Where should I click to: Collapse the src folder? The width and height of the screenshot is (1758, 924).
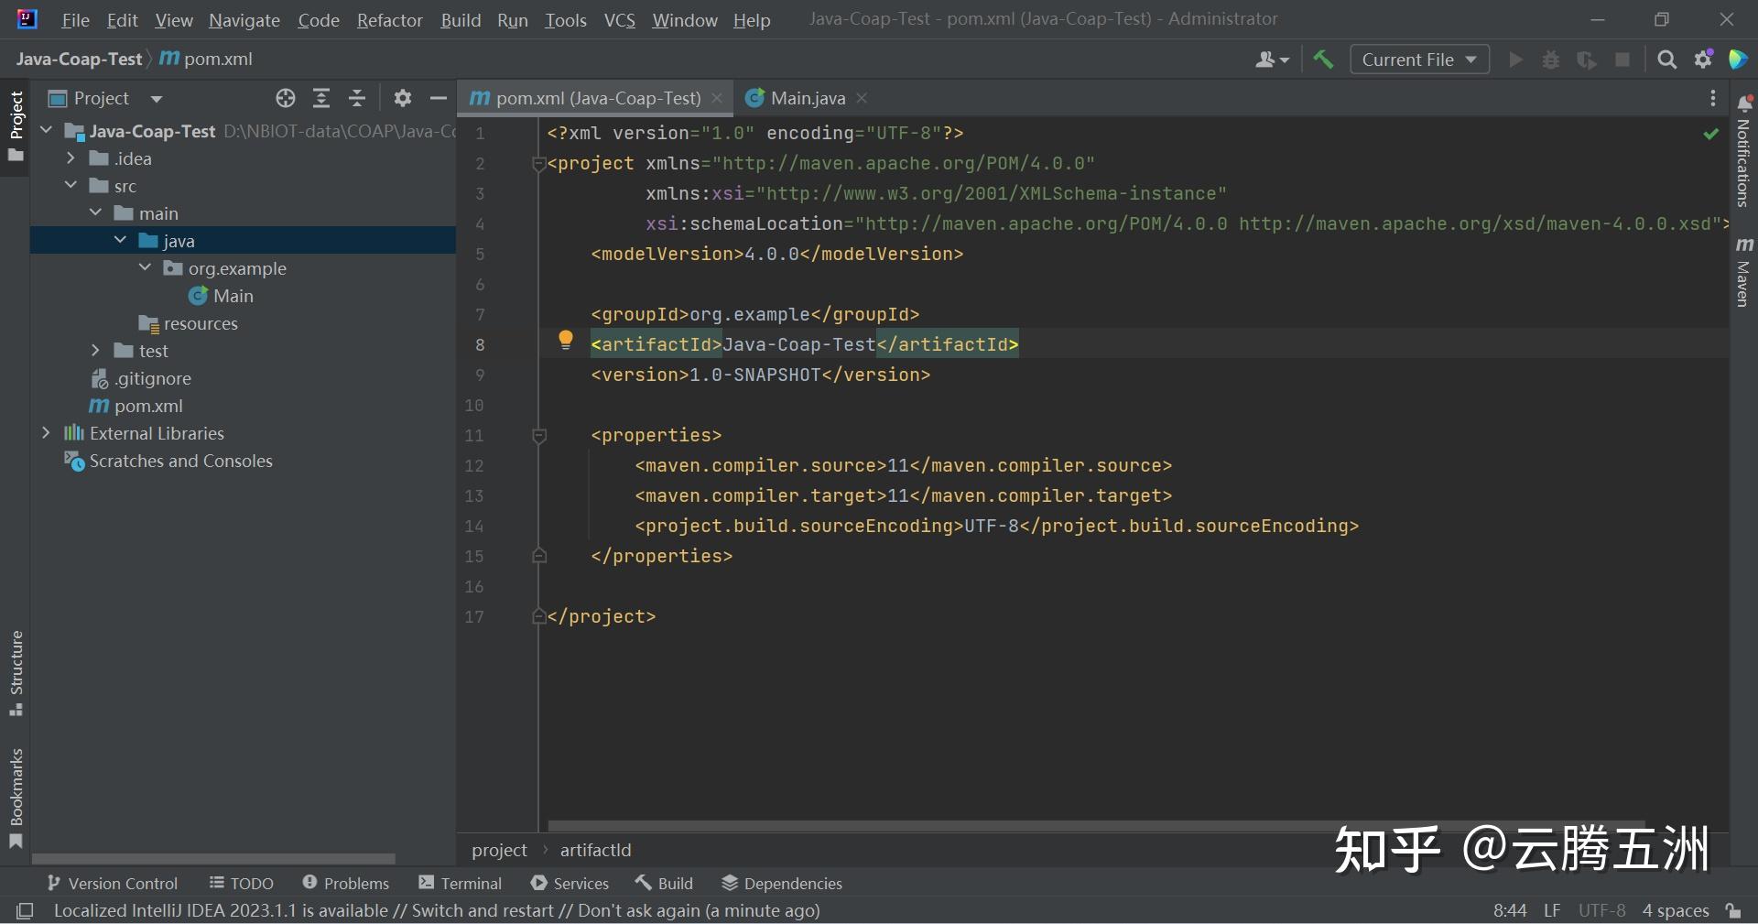coord(71,186)
